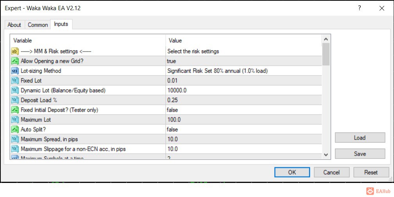Click the scrollbar up arrow
Screen dimensions: 394x197
point(326,39)
